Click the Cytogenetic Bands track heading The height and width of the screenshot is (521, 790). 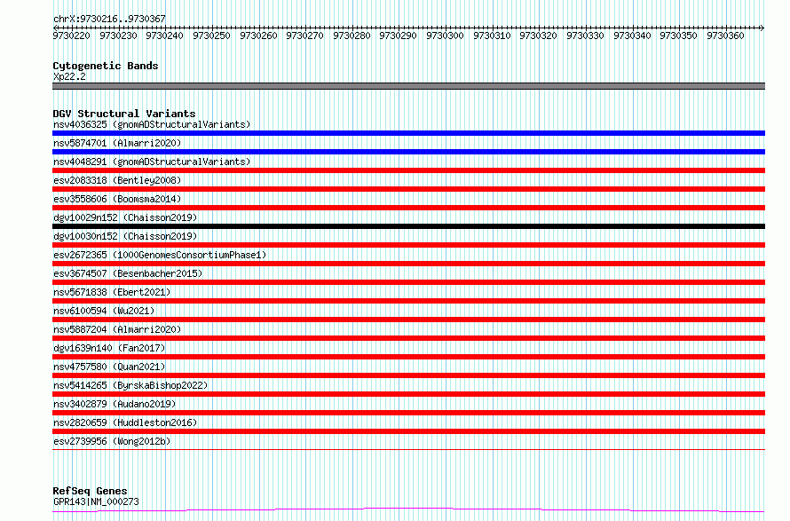pos(106,66)
